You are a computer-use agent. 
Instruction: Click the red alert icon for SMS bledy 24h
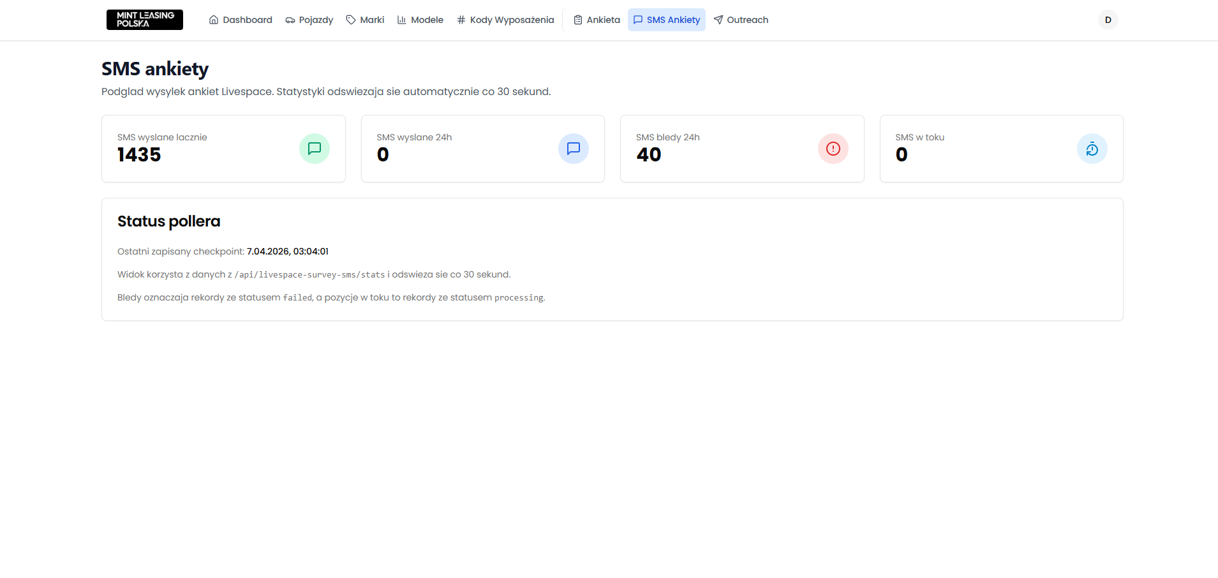pos(833,149)
